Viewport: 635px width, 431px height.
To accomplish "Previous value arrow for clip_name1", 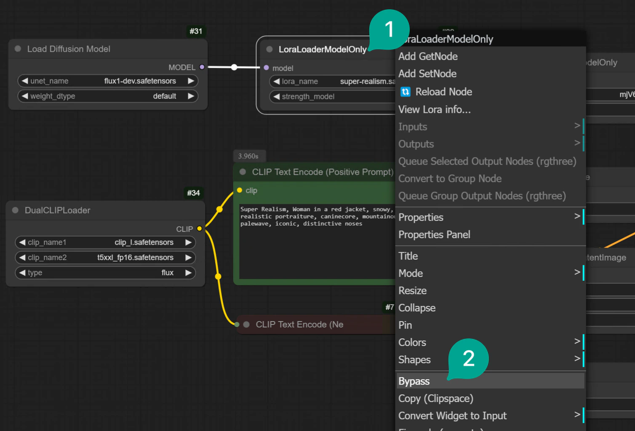I will (x=22, y=242).
